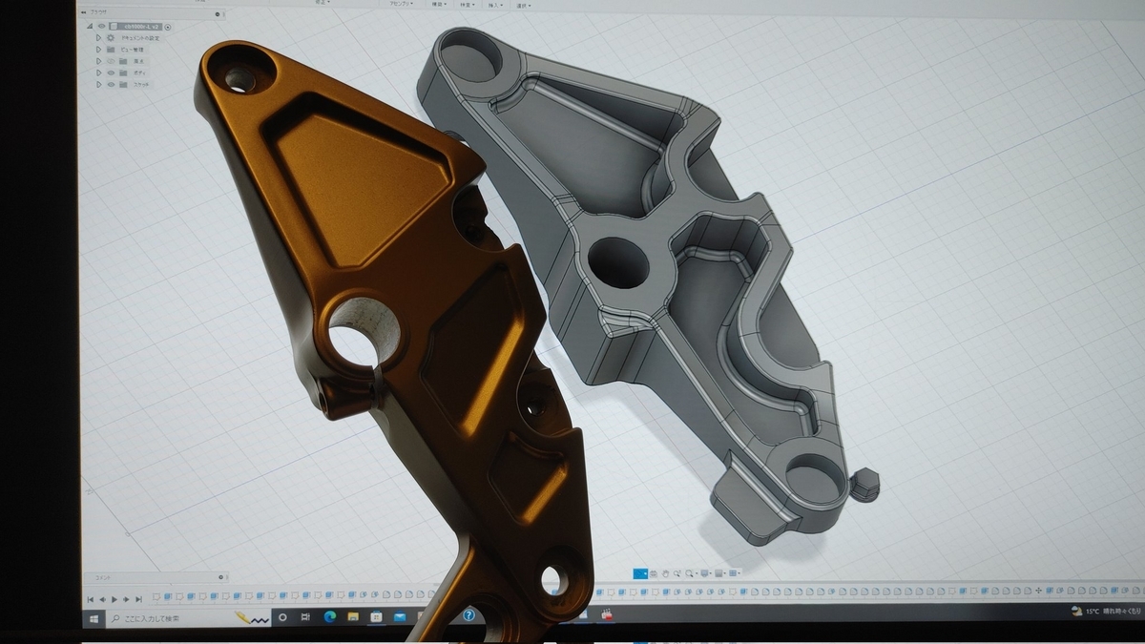This screenshot has width=1145, height=644.
Task: Open the Mail app from taskbar
Action: tap(399, 617)
